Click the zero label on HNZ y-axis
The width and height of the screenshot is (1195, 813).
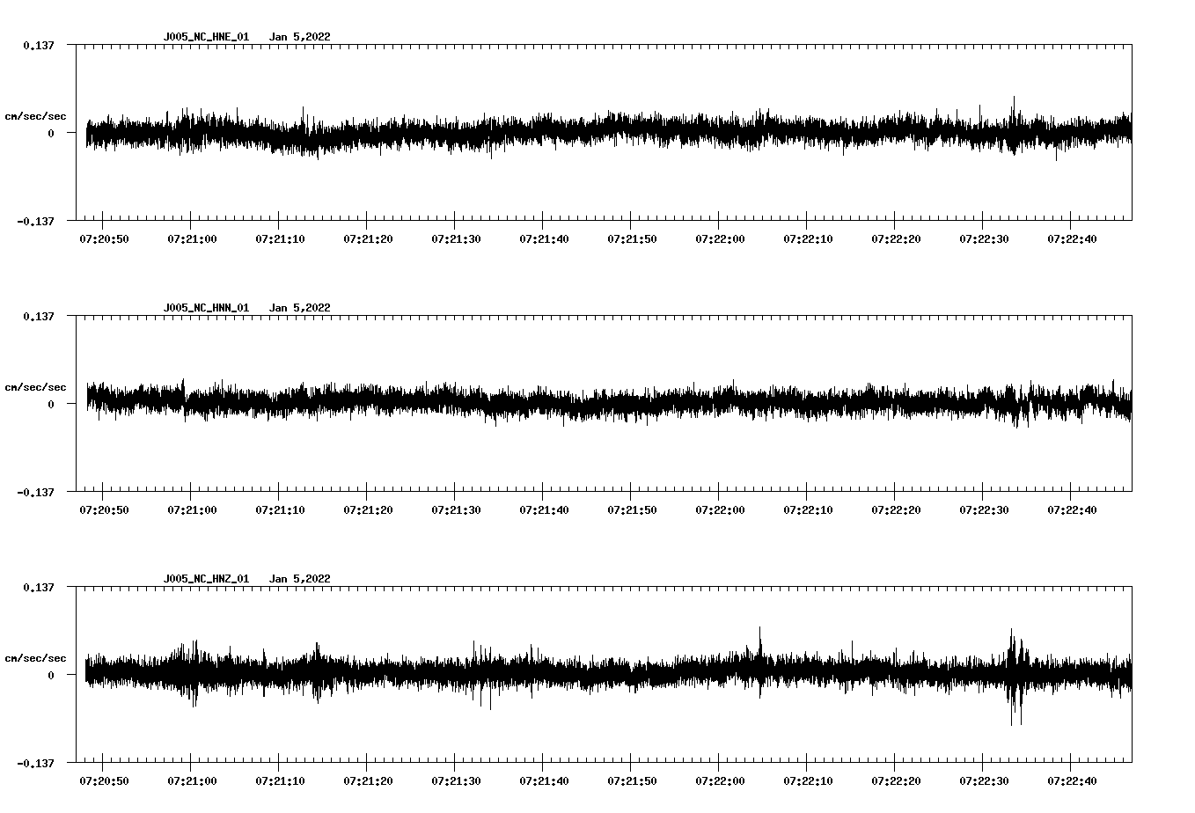pos(51,676)
